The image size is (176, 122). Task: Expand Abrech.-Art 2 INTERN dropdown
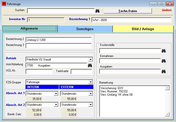(x=56, y=105)
